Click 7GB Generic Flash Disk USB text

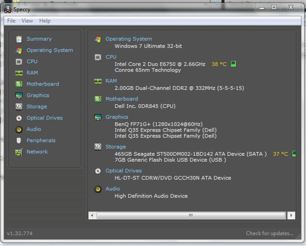tap(170, 160)
